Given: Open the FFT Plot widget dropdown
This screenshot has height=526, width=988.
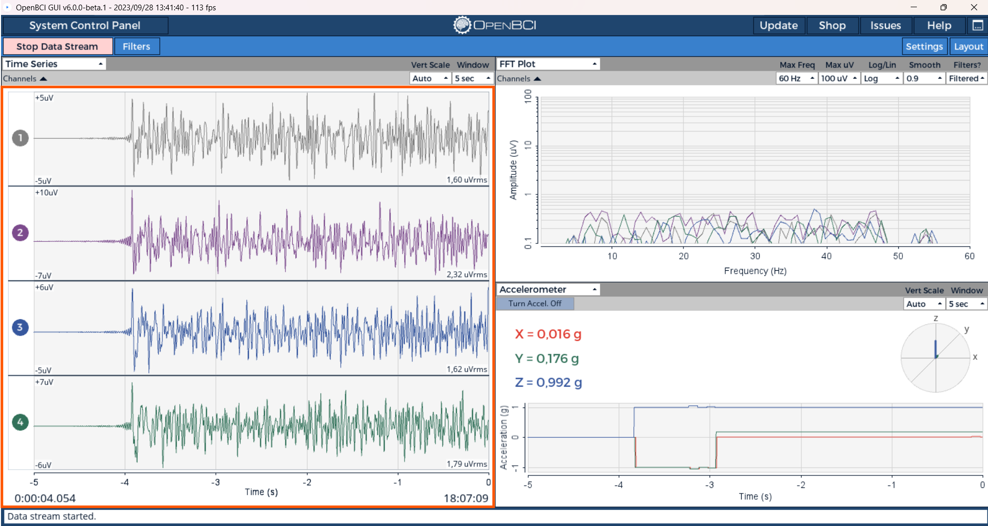Looking at the screenshot, I should [x=548, y=64].
